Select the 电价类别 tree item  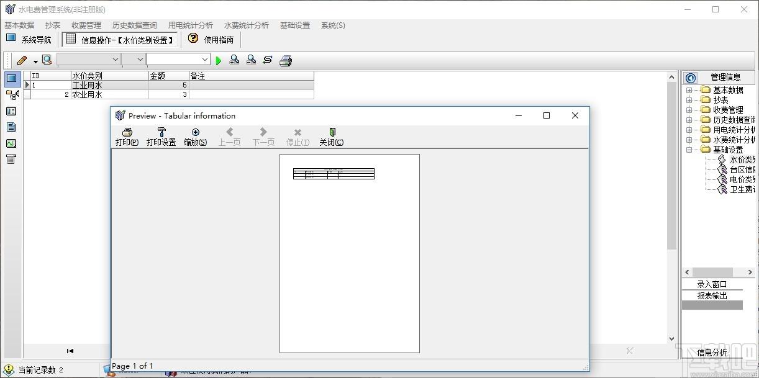click(x=743, y=179)
